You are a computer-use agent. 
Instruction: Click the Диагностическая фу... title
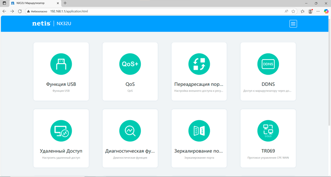click(x=130, y=151)
